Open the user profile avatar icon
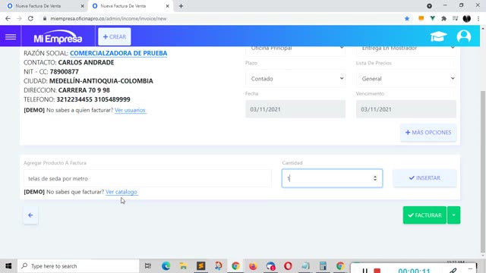Viewport: 486px width, 273px height. coord(464,36)
